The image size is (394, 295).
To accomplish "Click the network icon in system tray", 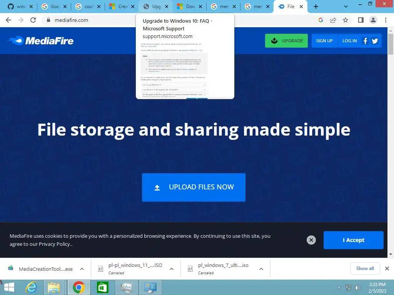I will [x=349, y=288].
